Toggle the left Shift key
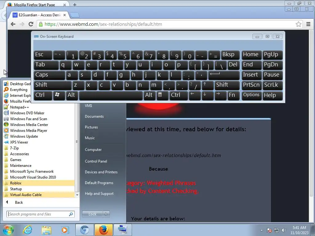The image size is (315, 236). [x=52, y=85]
